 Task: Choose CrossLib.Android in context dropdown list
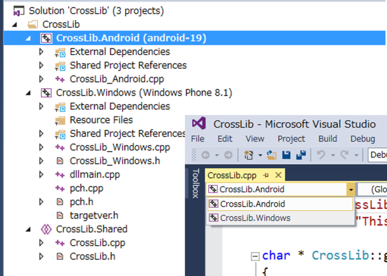click(x=281, y=204)
